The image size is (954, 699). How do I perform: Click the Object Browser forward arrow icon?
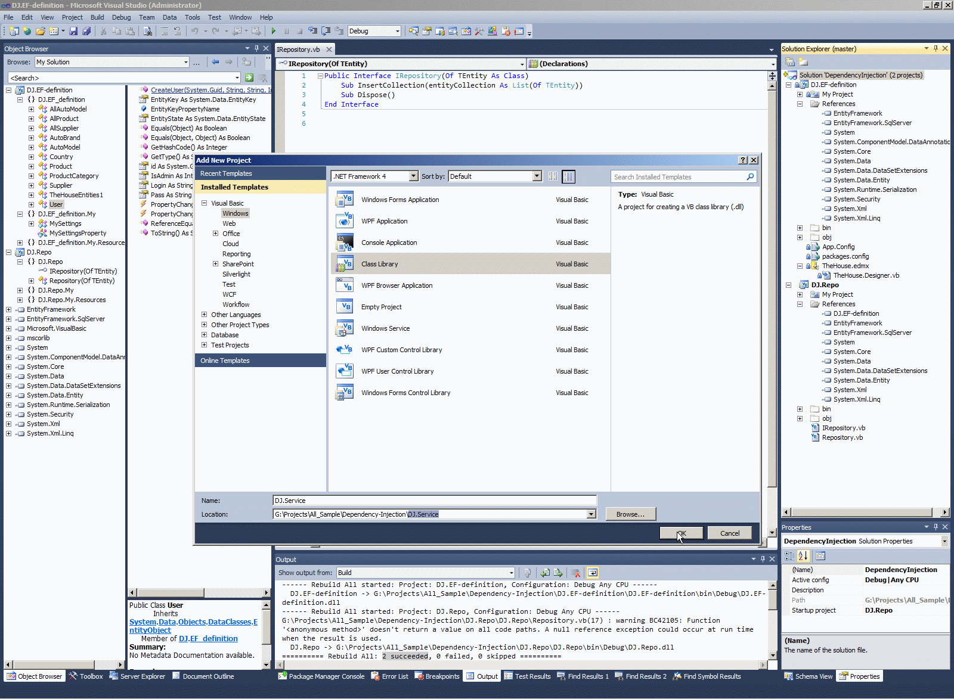pos(229,62)
